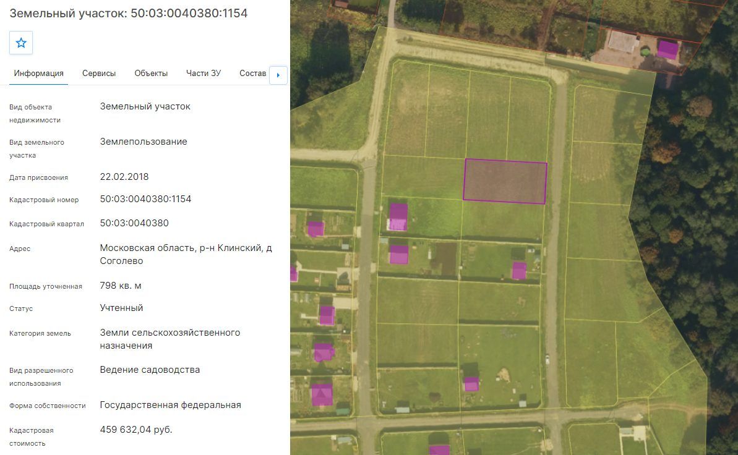Click the Площадь уточненная label
The image size is (738, 455).
click(x=46, y=286)
